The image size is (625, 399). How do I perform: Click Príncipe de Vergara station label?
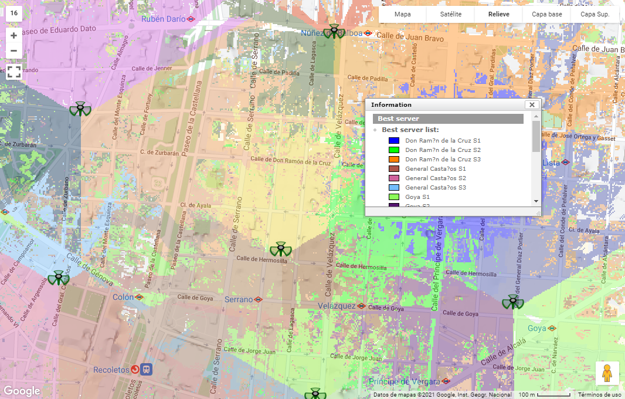(x=404, y=381)
